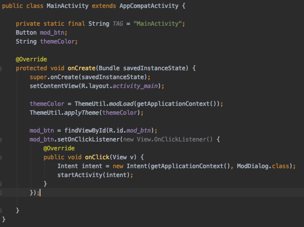Click the @Override annotation above onCreate

(x=31, y=59)
